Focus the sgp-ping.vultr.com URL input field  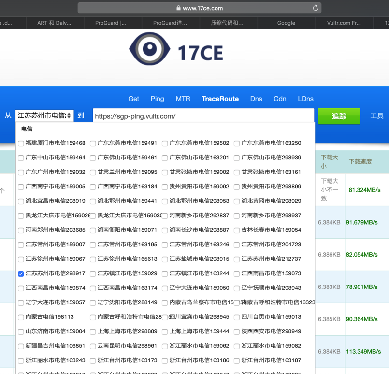click(x=203, y=115)
